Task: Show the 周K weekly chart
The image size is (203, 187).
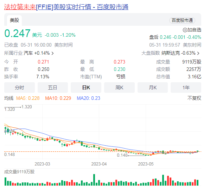Action: [x=119, y=88]
